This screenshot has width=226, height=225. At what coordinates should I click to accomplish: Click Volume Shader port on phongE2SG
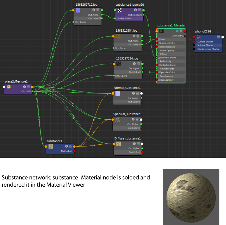pyautogui.click(x=194, y=45)
